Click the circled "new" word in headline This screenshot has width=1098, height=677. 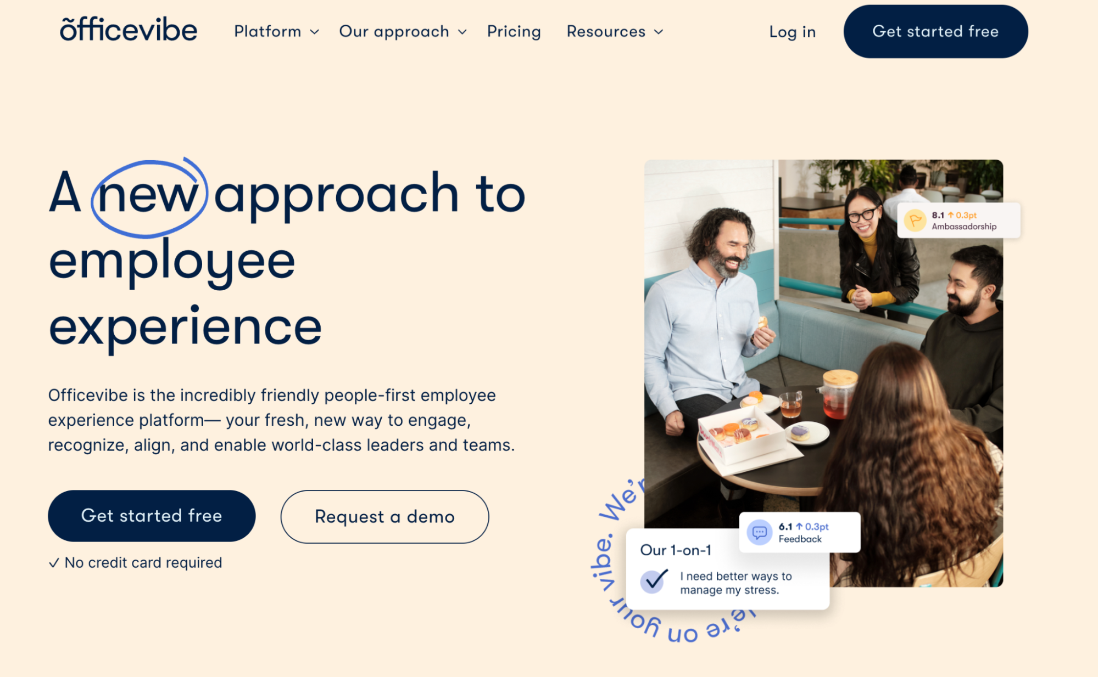pos(148,196)
